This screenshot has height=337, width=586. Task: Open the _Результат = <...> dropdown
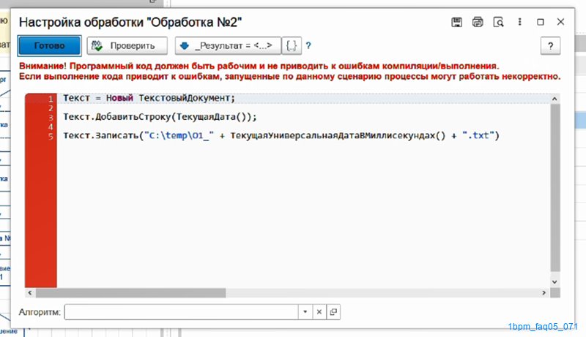tap(228, 46)
